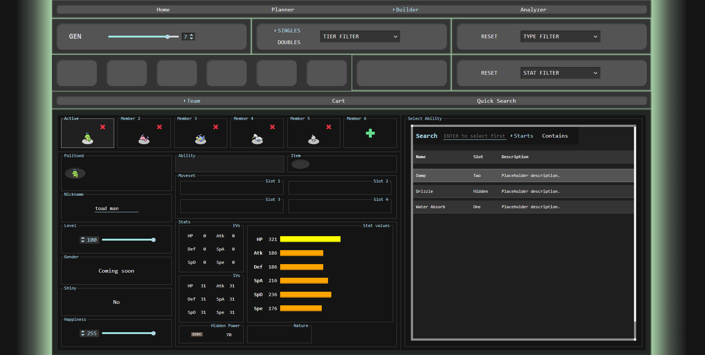Select DOUBLES battle format
This screenshot has width=705, height=355.
(x=289, y=42)
